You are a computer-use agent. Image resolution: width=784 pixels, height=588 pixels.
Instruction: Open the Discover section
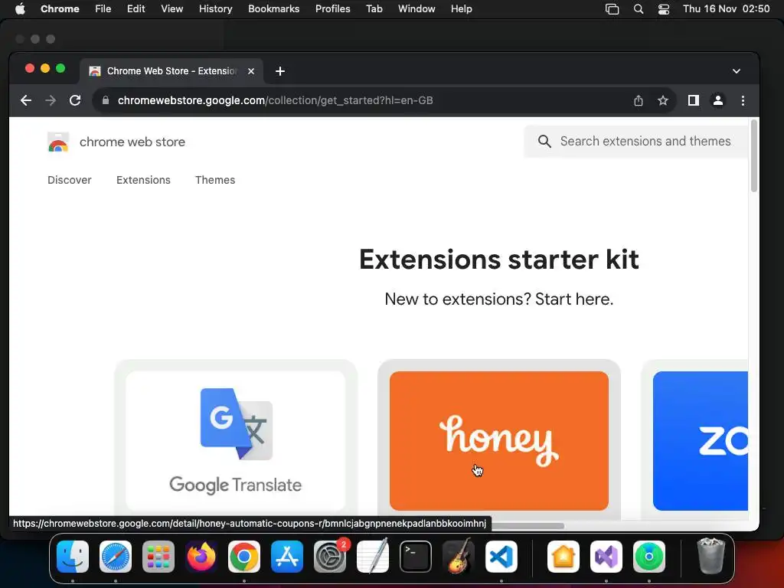pos(70,180)
